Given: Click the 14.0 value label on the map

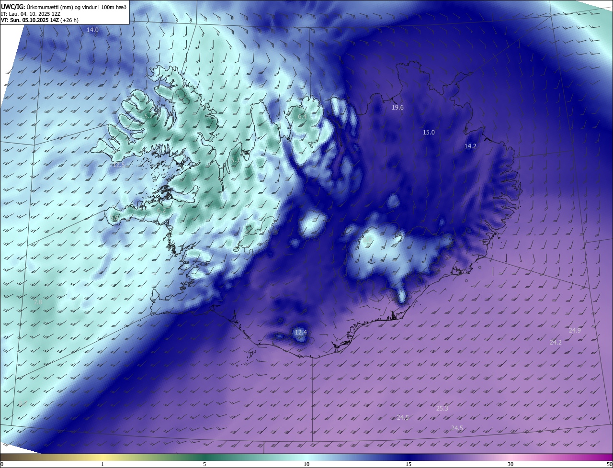Looking at the screenshot, I should (92, 30).
